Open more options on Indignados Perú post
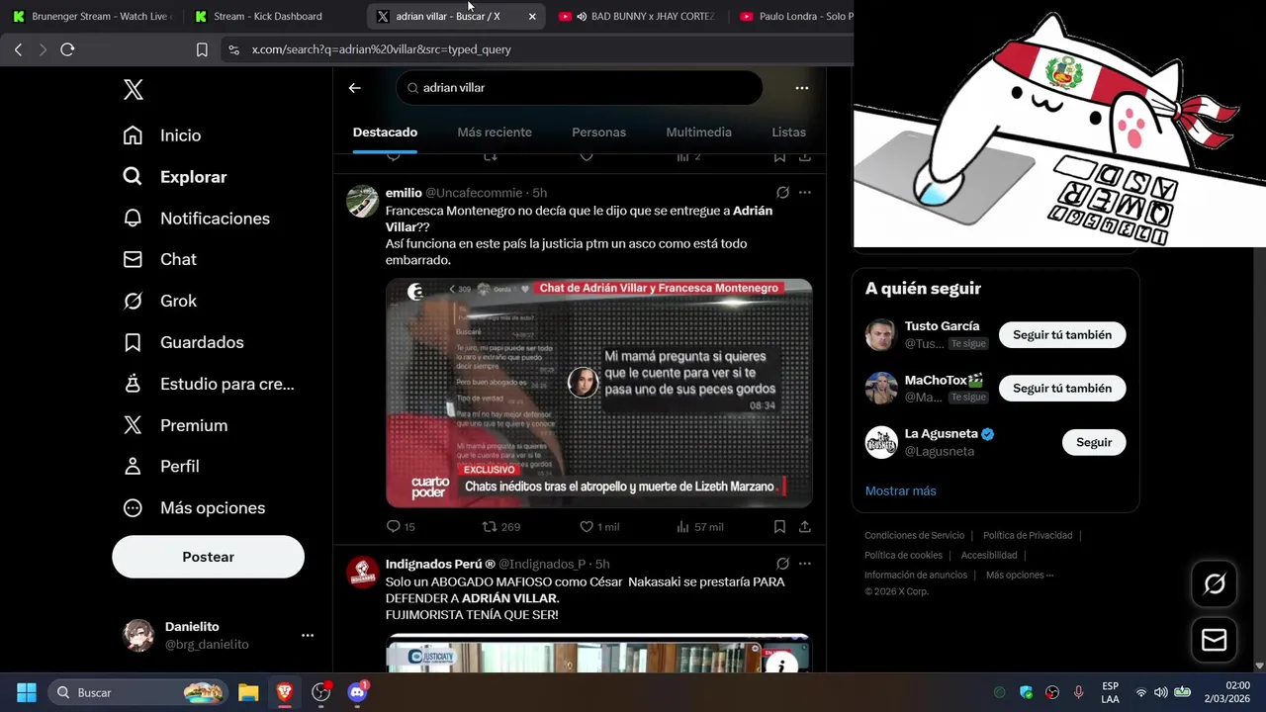 pyautogui.click(x=805, y=564)
